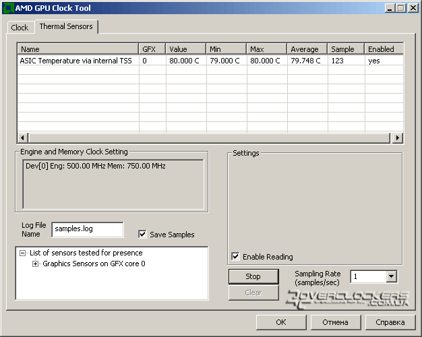
Task: Click the grayed-out Clear button
Action: click(253, 293)
